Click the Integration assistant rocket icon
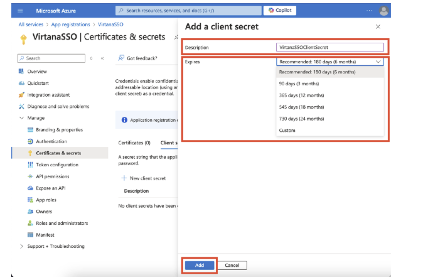This screenshot has width=423, height=280. pyautogui.click(x=21, y=95)
